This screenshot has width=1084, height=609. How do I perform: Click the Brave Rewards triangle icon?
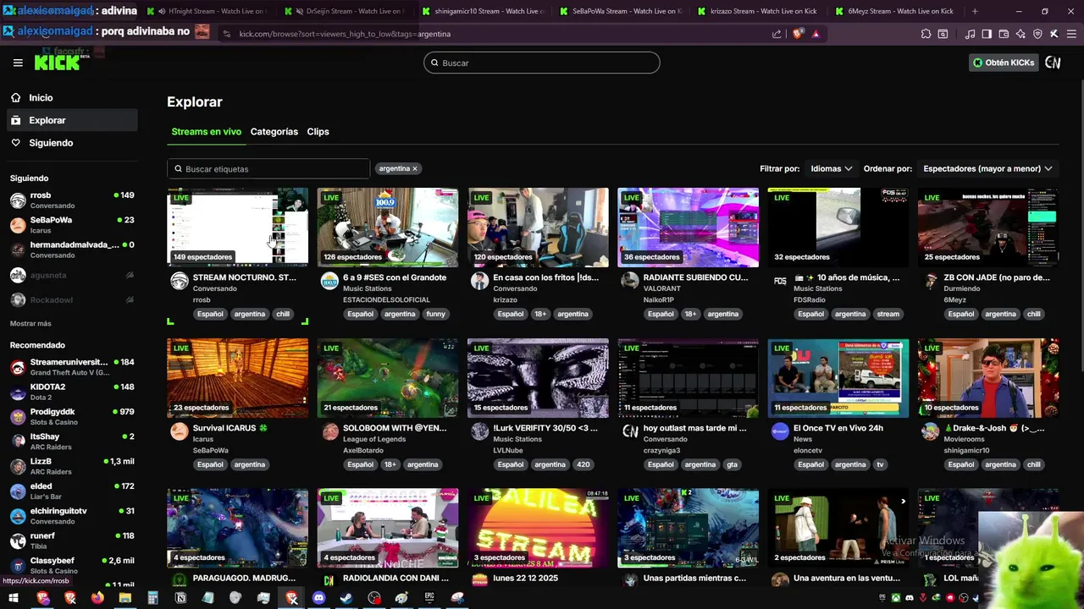816,34
